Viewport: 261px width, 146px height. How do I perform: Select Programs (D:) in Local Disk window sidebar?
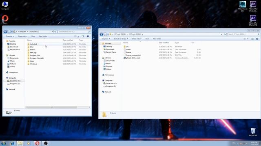pos(15,84)
